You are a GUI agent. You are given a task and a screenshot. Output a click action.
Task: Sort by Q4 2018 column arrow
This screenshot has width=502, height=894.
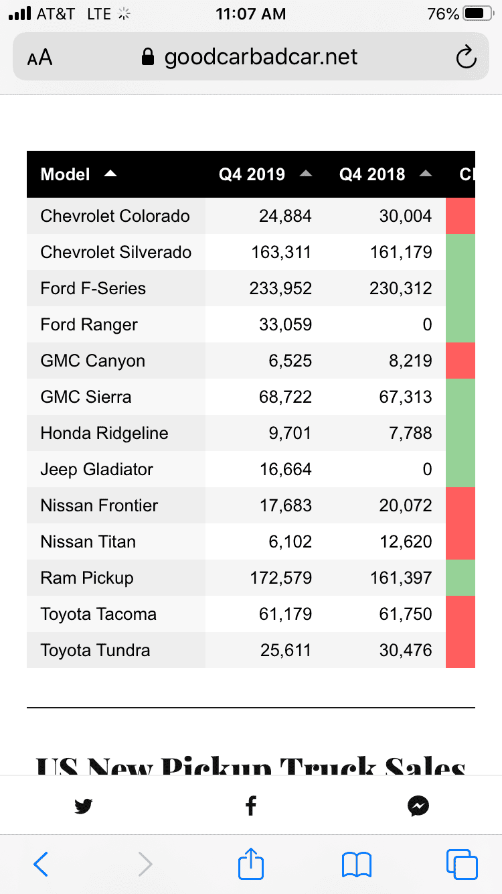[426, 174]
